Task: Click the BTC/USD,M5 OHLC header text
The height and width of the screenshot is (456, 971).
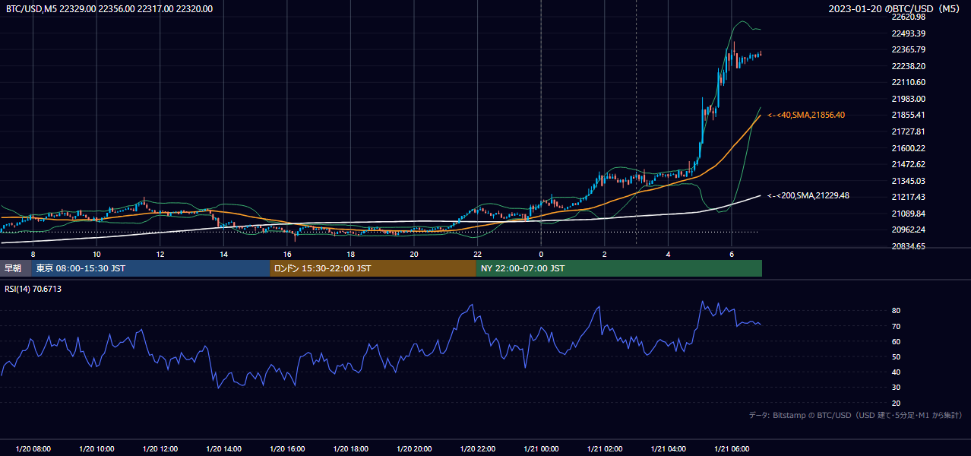Action: (109, 9)
